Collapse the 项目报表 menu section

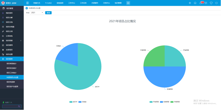click(12, 59)
